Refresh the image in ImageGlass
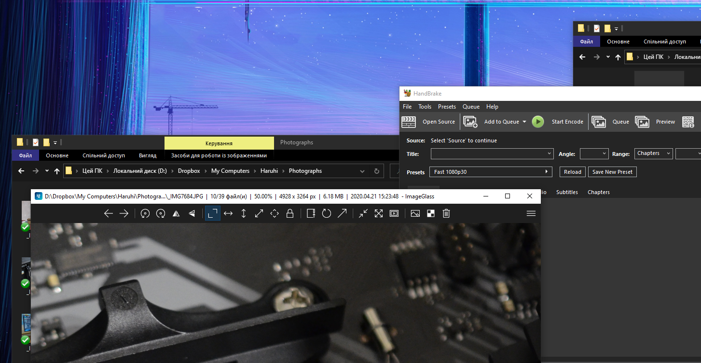This screenshot has height=363, width=701. 327,213
